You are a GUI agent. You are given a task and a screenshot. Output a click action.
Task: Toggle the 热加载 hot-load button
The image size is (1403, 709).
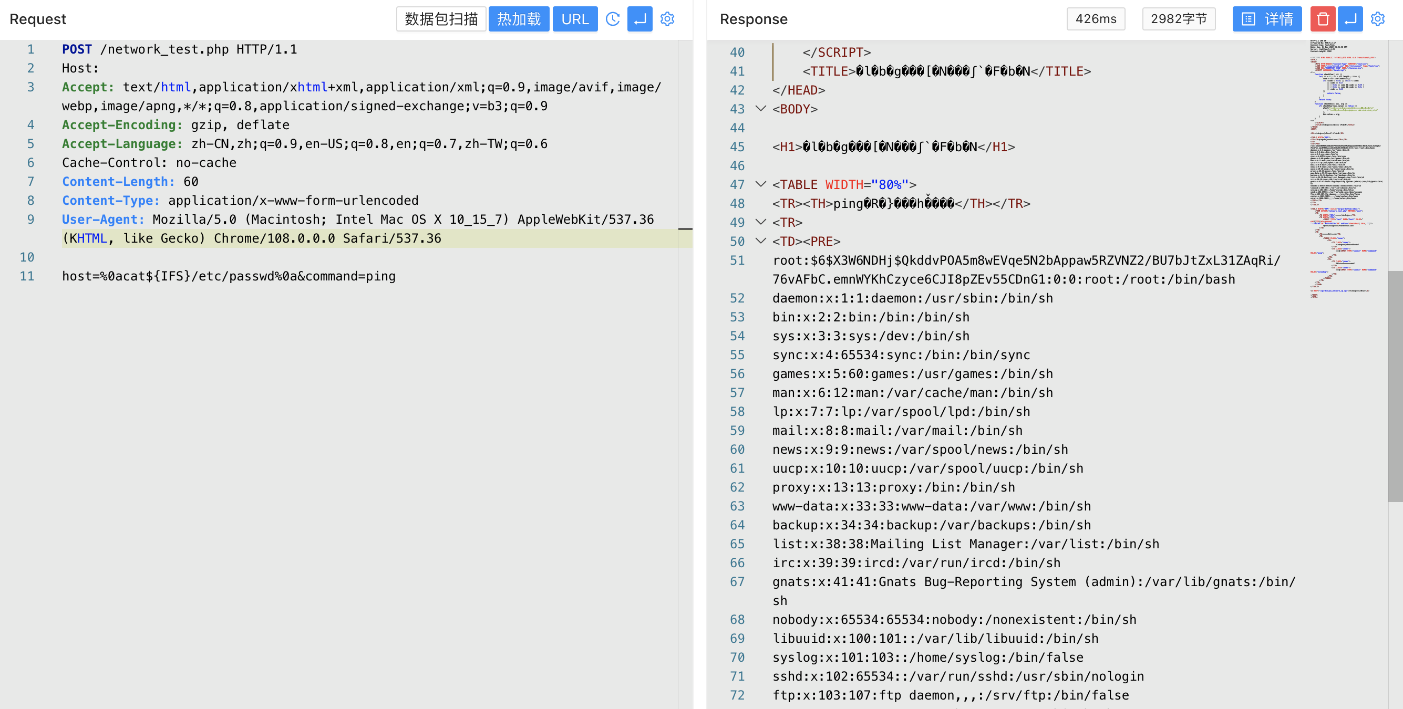pyautogui.click(x=519, y=19)
